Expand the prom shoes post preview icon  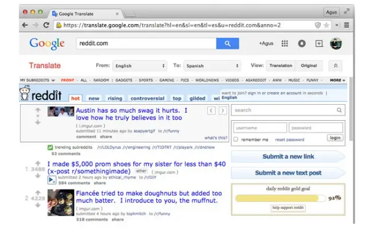(x=52, y=180)
